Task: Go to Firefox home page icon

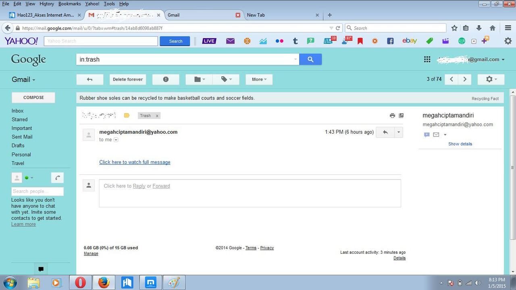Action: pyautogui.click(x=492, y=28)
